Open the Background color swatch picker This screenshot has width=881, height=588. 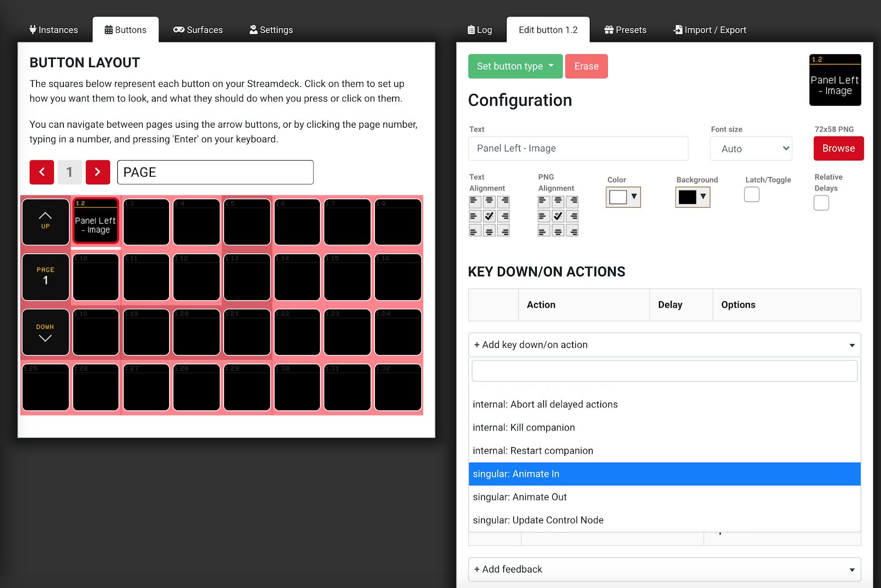(692, 197)
